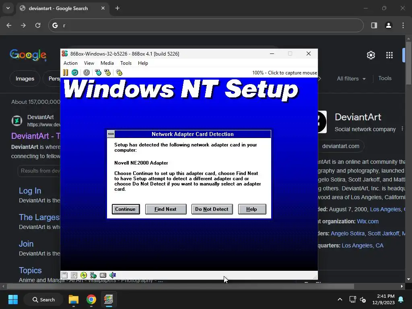This screenshot has height=309, width=412.
Task: Open Google Search settings gear
Action: coord(371,55)
